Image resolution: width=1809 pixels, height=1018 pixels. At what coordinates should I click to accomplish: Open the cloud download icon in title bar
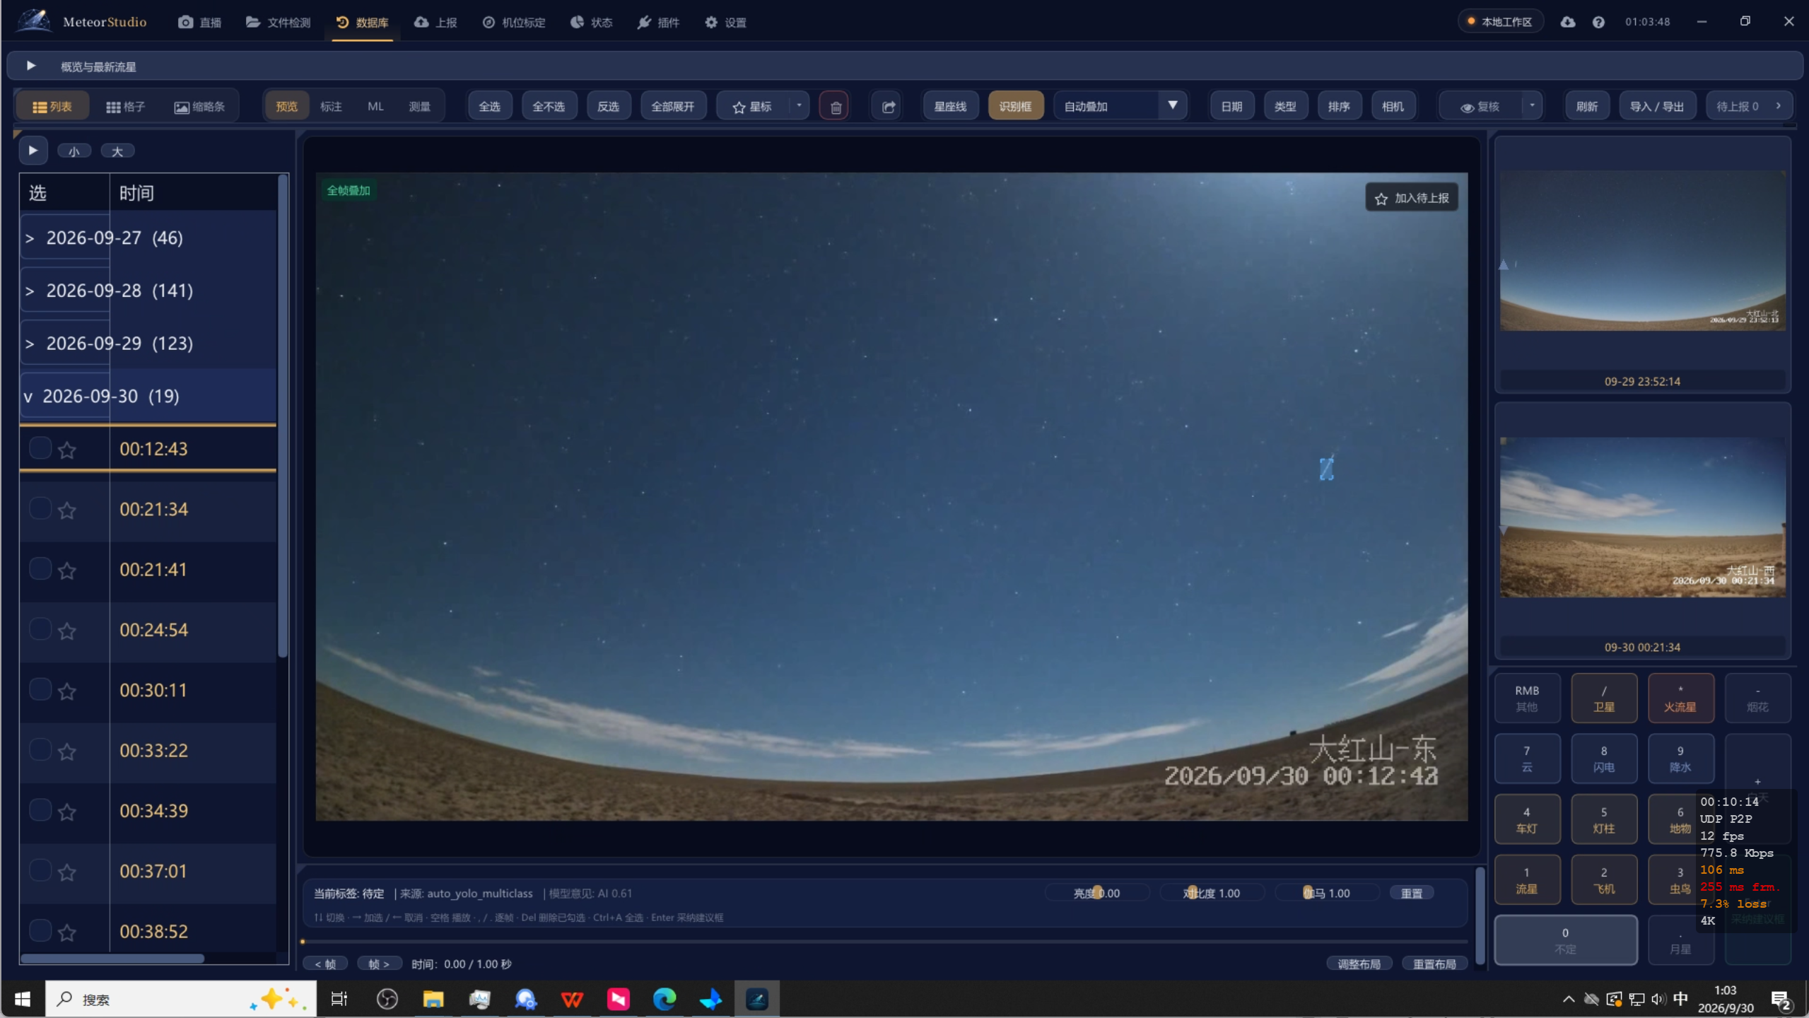[x=1567, y=22]
